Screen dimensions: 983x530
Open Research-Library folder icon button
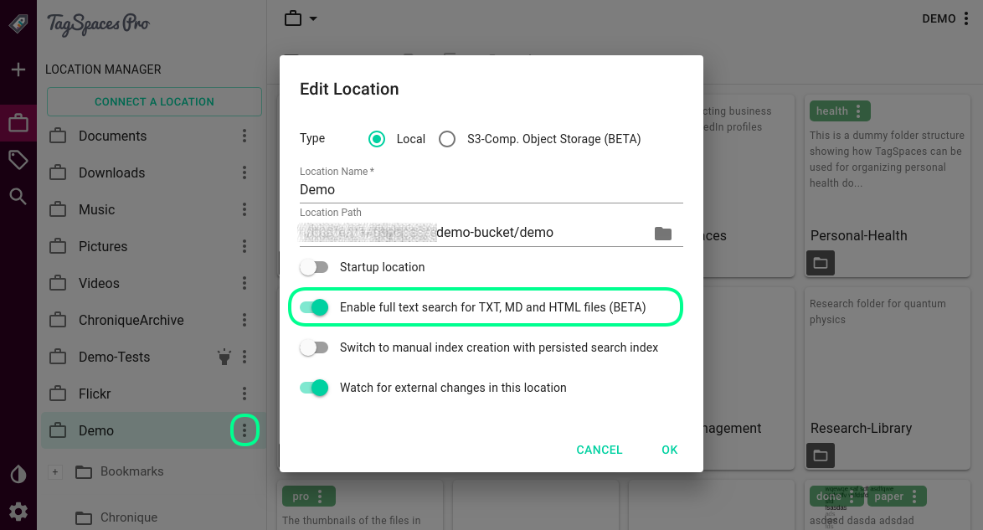(820, 455)
